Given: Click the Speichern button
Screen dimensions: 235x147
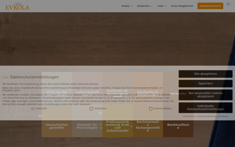Looking at the screenshot, I should coord(206,83).
